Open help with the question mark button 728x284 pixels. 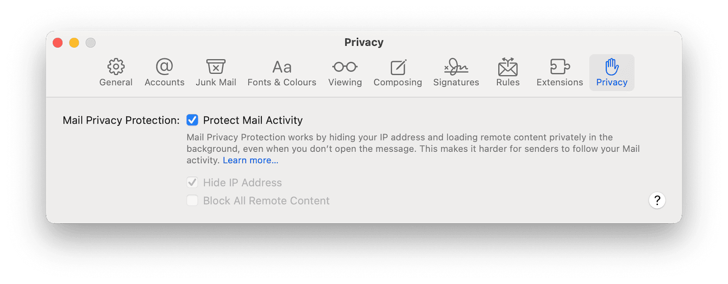(657, 201)
